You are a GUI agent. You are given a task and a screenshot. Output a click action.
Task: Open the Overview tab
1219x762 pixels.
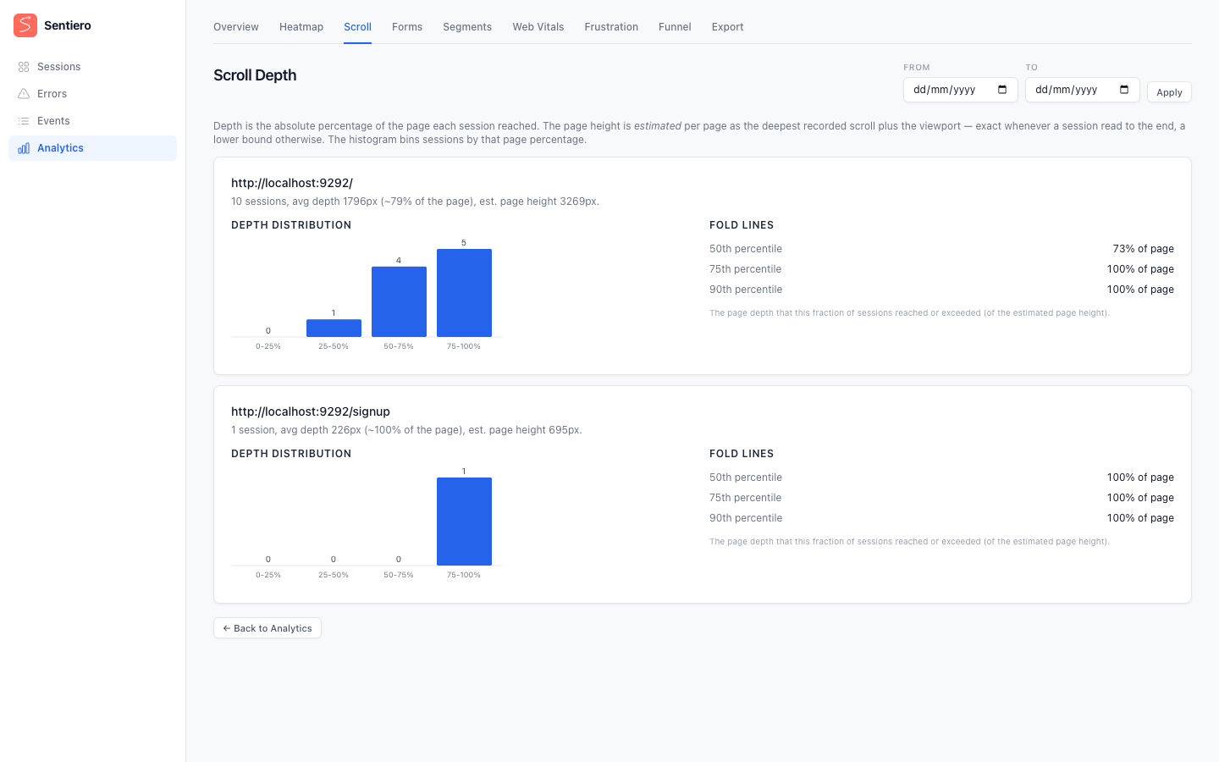click(236, 27)
